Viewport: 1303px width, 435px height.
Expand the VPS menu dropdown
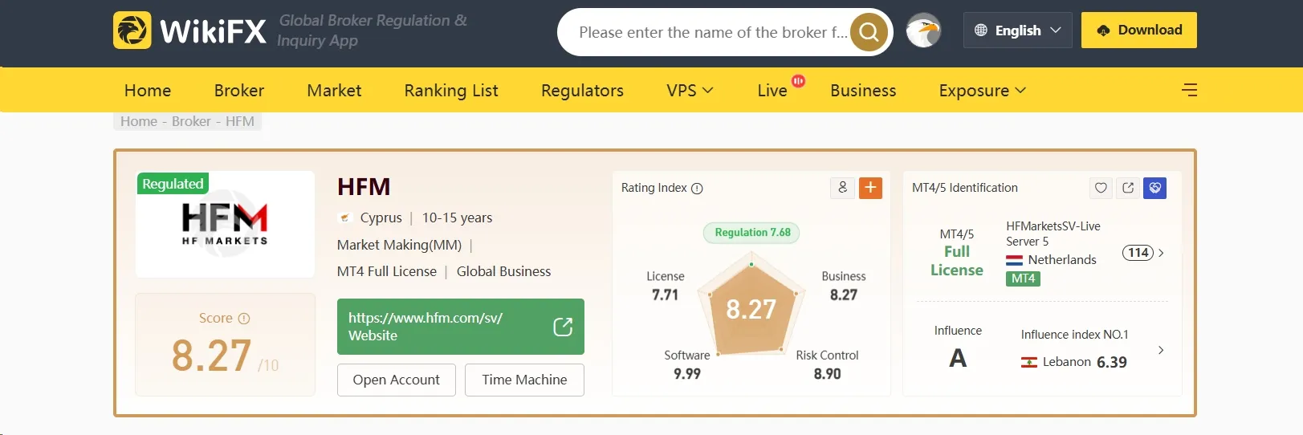tap(690, 91)
